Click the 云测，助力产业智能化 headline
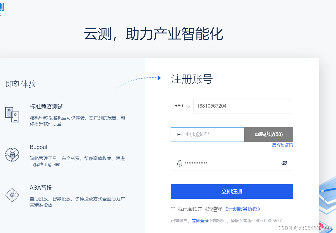The image size is (336, 233). (x=154, y=34)
